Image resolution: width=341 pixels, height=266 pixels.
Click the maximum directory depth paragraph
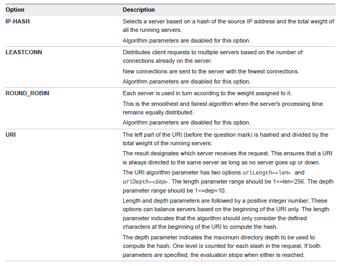[228, 245]
